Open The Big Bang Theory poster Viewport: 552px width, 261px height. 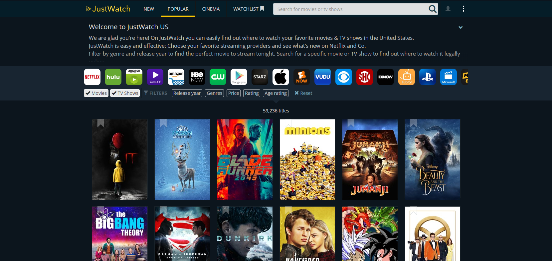click(x=120, y=234)
